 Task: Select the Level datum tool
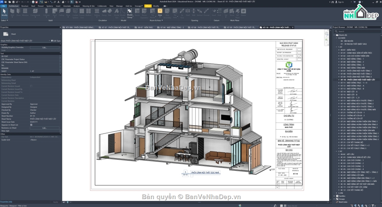tap(214, 12)
